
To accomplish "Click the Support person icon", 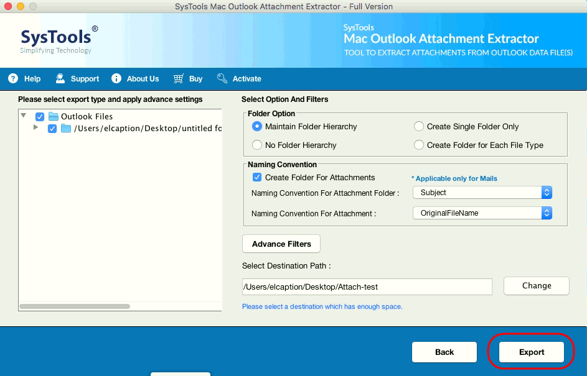I will (60, 78).
